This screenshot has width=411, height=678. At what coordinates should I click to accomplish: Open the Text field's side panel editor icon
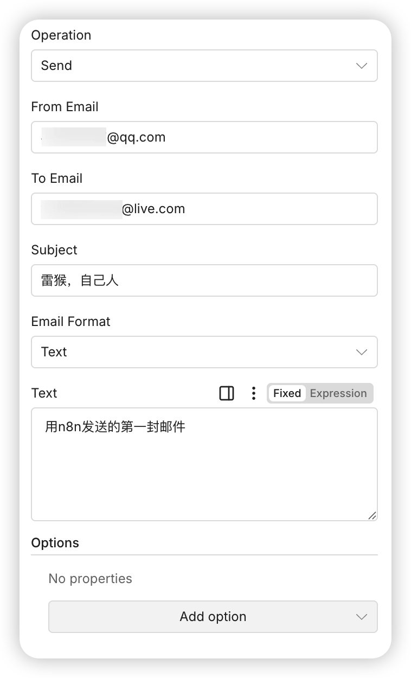pos(227,393)
